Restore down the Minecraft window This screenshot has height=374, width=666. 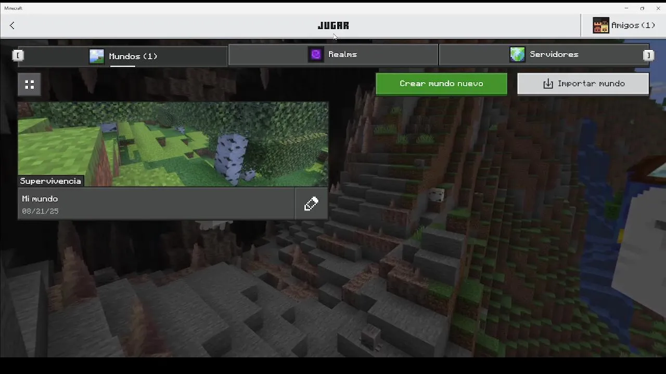(642, 8)
